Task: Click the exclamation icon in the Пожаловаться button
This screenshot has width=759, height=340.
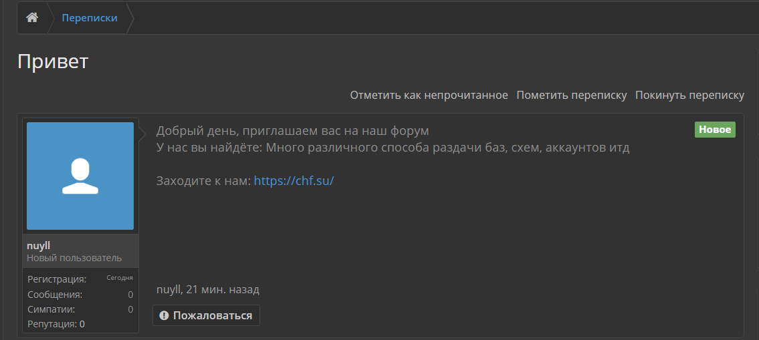Action: tap(164, 316)
